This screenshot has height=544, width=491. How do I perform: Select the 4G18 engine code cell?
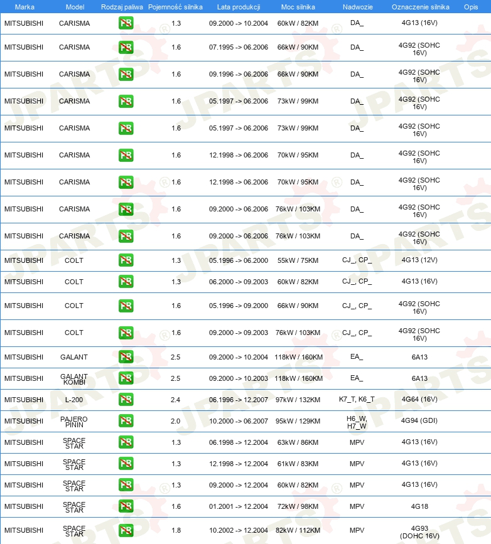419,506
